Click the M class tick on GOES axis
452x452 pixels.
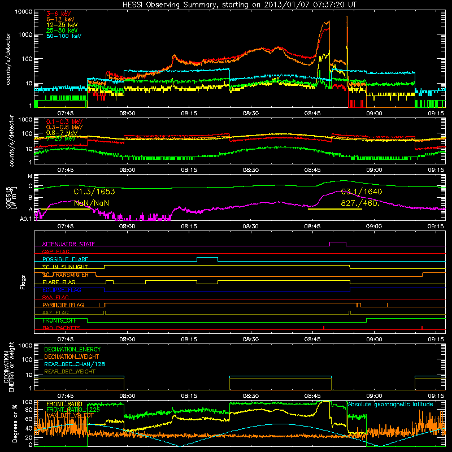(30, 176)
